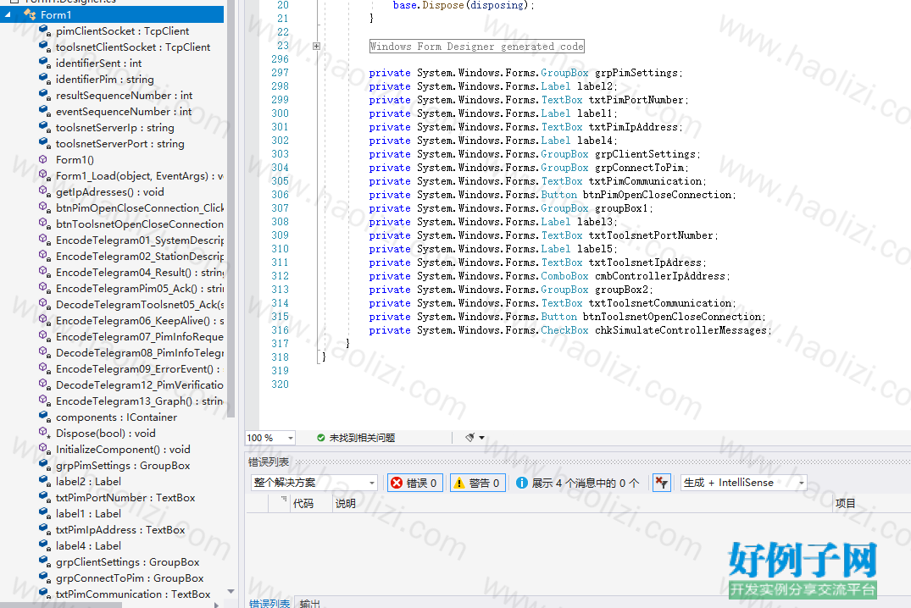Open the cleanup brush dropdown arrow

[x=481, y=438]
